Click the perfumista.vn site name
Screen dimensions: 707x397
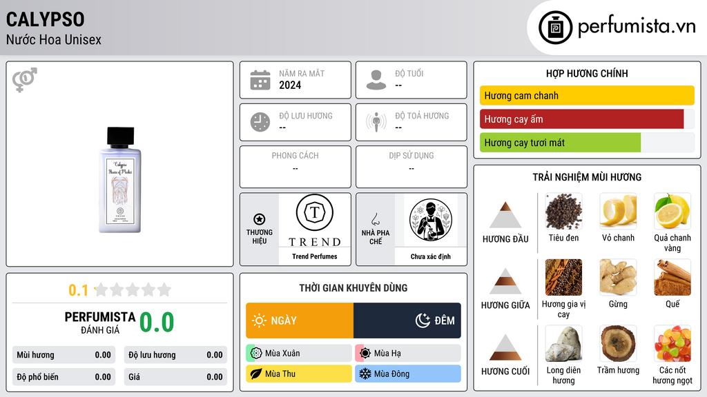pyautogui.click(x=637, y=26)
